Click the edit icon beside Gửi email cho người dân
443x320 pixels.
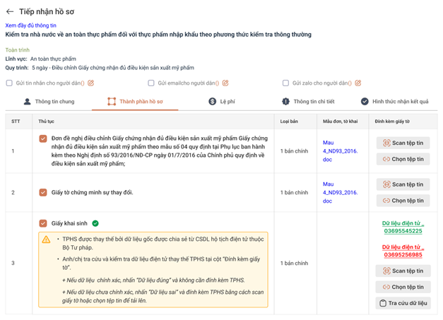(x=225, y=83)
